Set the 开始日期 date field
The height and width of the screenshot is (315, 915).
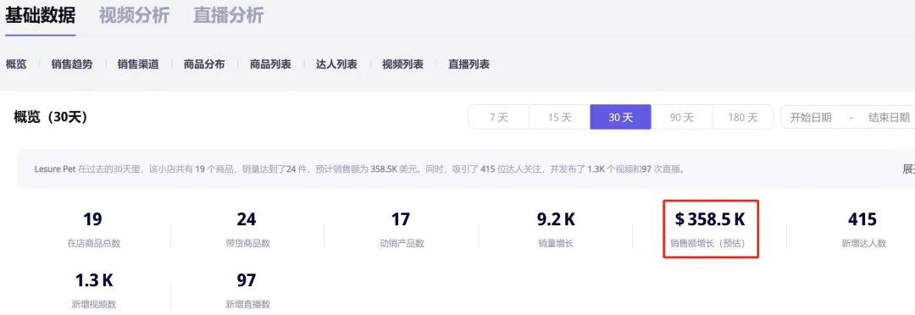point(811,117)
